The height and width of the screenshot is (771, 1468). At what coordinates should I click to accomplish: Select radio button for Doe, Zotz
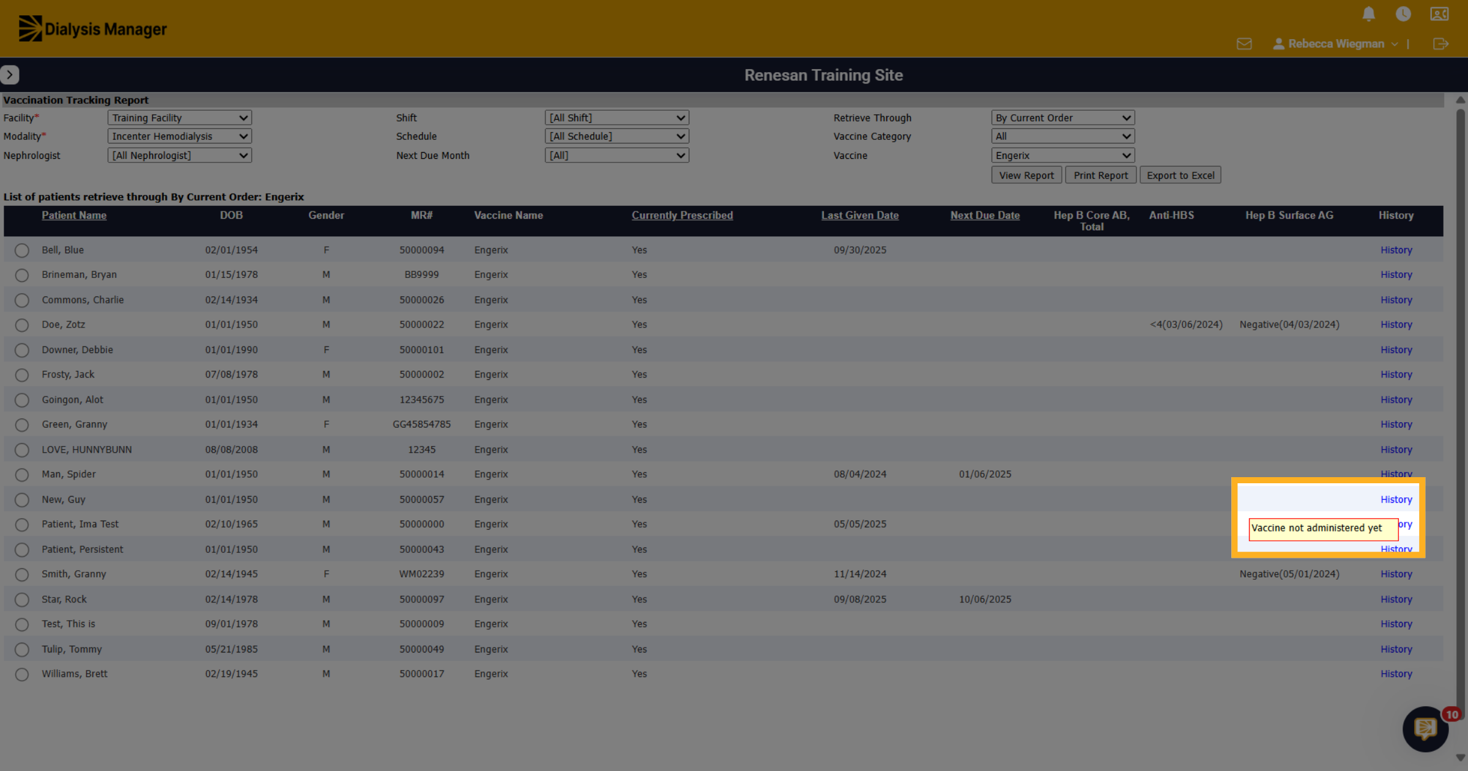tap(22, 325)
